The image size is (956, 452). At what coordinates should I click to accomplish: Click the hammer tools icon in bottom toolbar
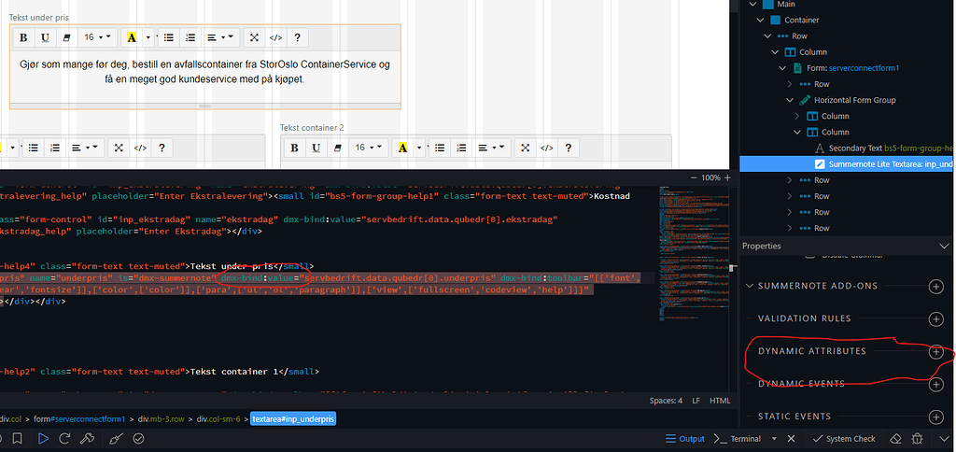point(87,439)
